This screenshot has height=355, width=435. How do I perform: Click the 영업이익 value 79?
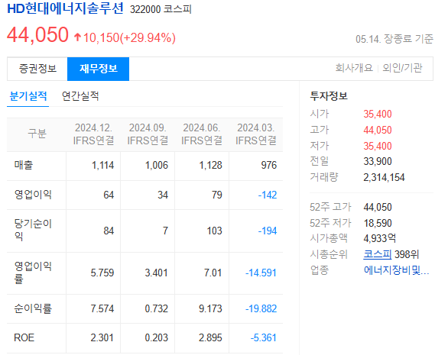click(216, 195)
